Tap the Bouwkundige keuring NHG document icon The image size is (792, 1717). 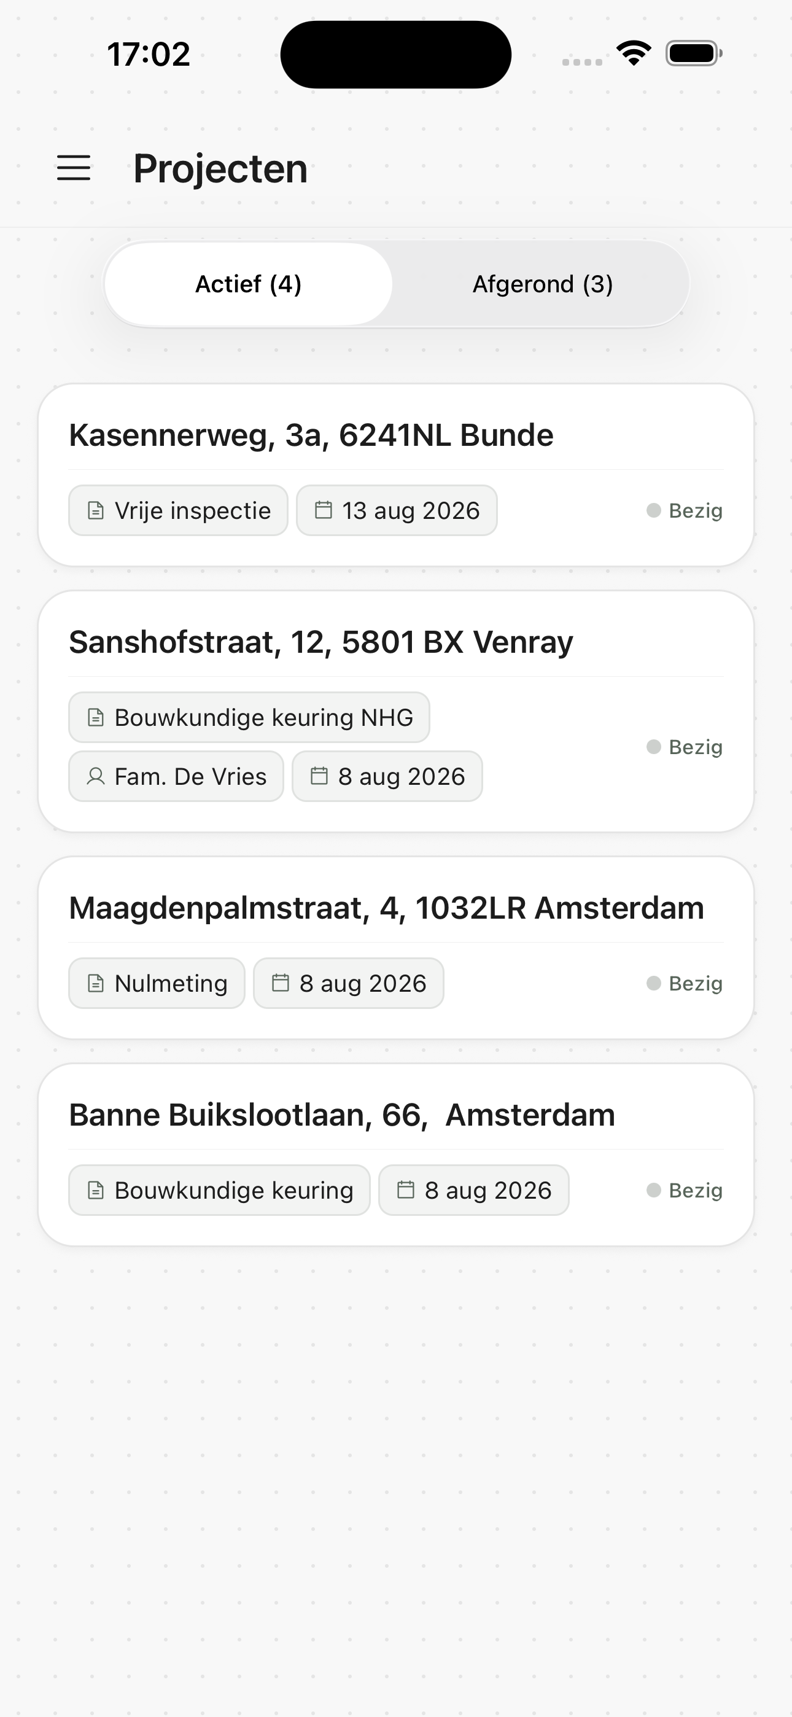point(96,717)
